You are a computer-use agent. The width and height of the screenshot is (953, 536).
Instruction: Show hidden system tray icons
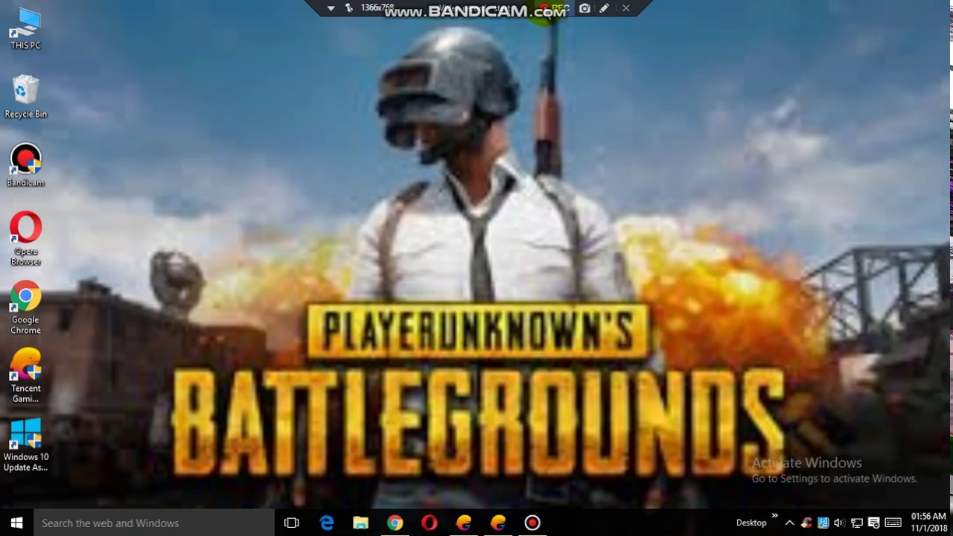coord(789,523)
